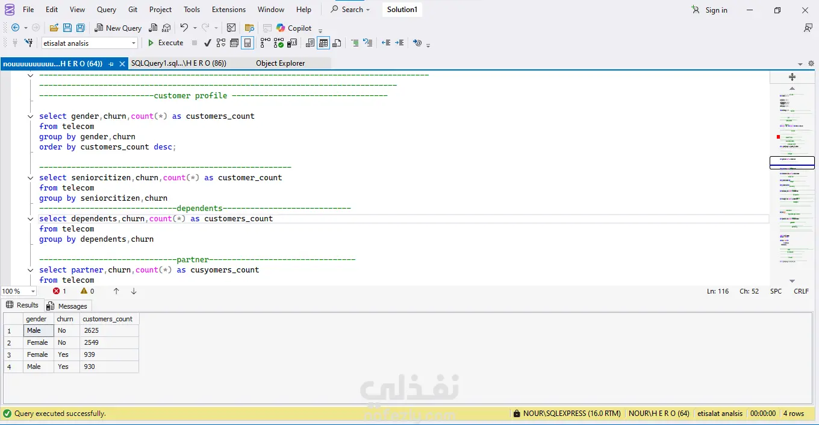Click the Comment Out Selected Lines icon
819x425 pixels.
coord(355,43)
